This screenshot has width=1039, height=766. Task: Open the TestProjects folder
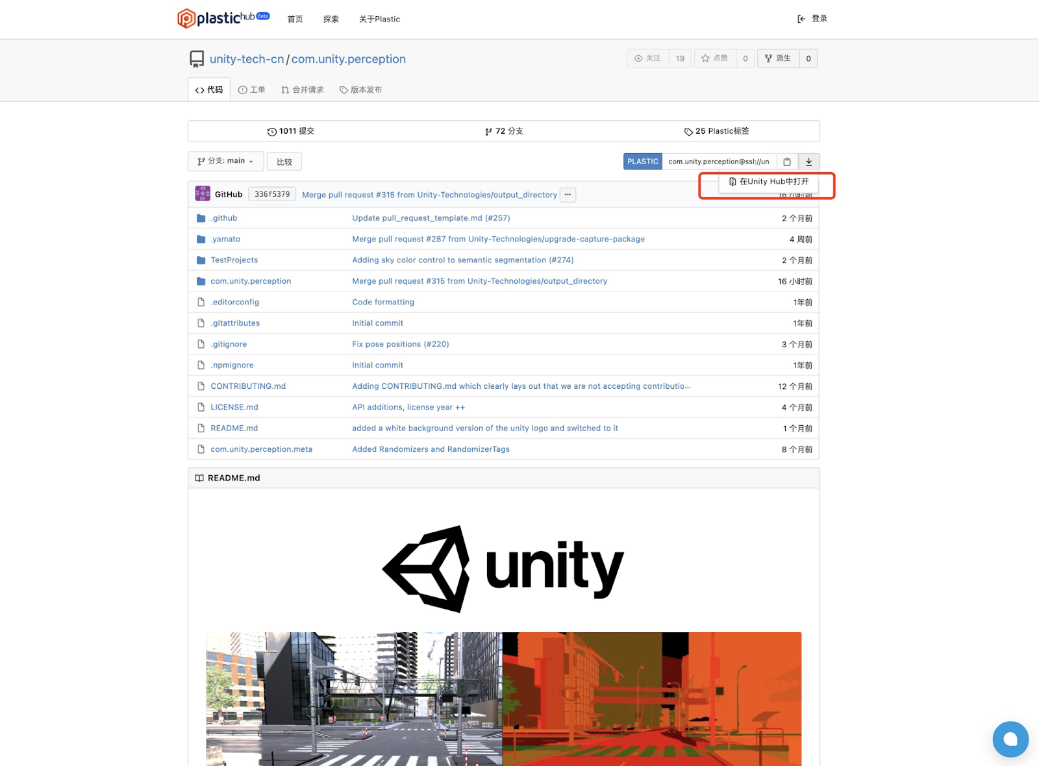[234, 260]
